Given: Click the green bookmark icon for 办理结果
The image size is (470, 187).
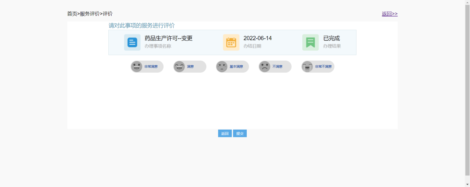Looking at the screenshot, I should (x=310, y=43).
